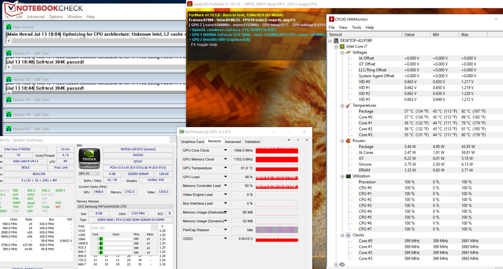This screenshot has width=503, height=269.
Task: Click the Sensor column header in HWMonitor
Action: pos(364,35)
